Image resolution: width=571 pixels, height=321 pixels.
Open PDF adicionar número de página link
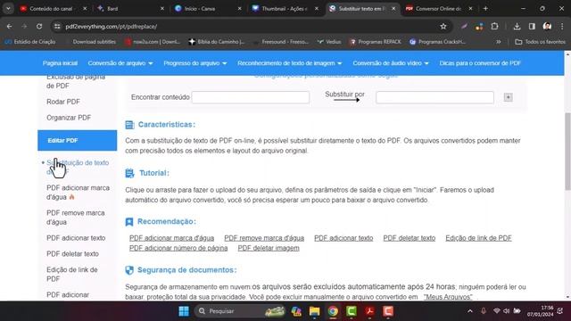[x=178, y=248]
